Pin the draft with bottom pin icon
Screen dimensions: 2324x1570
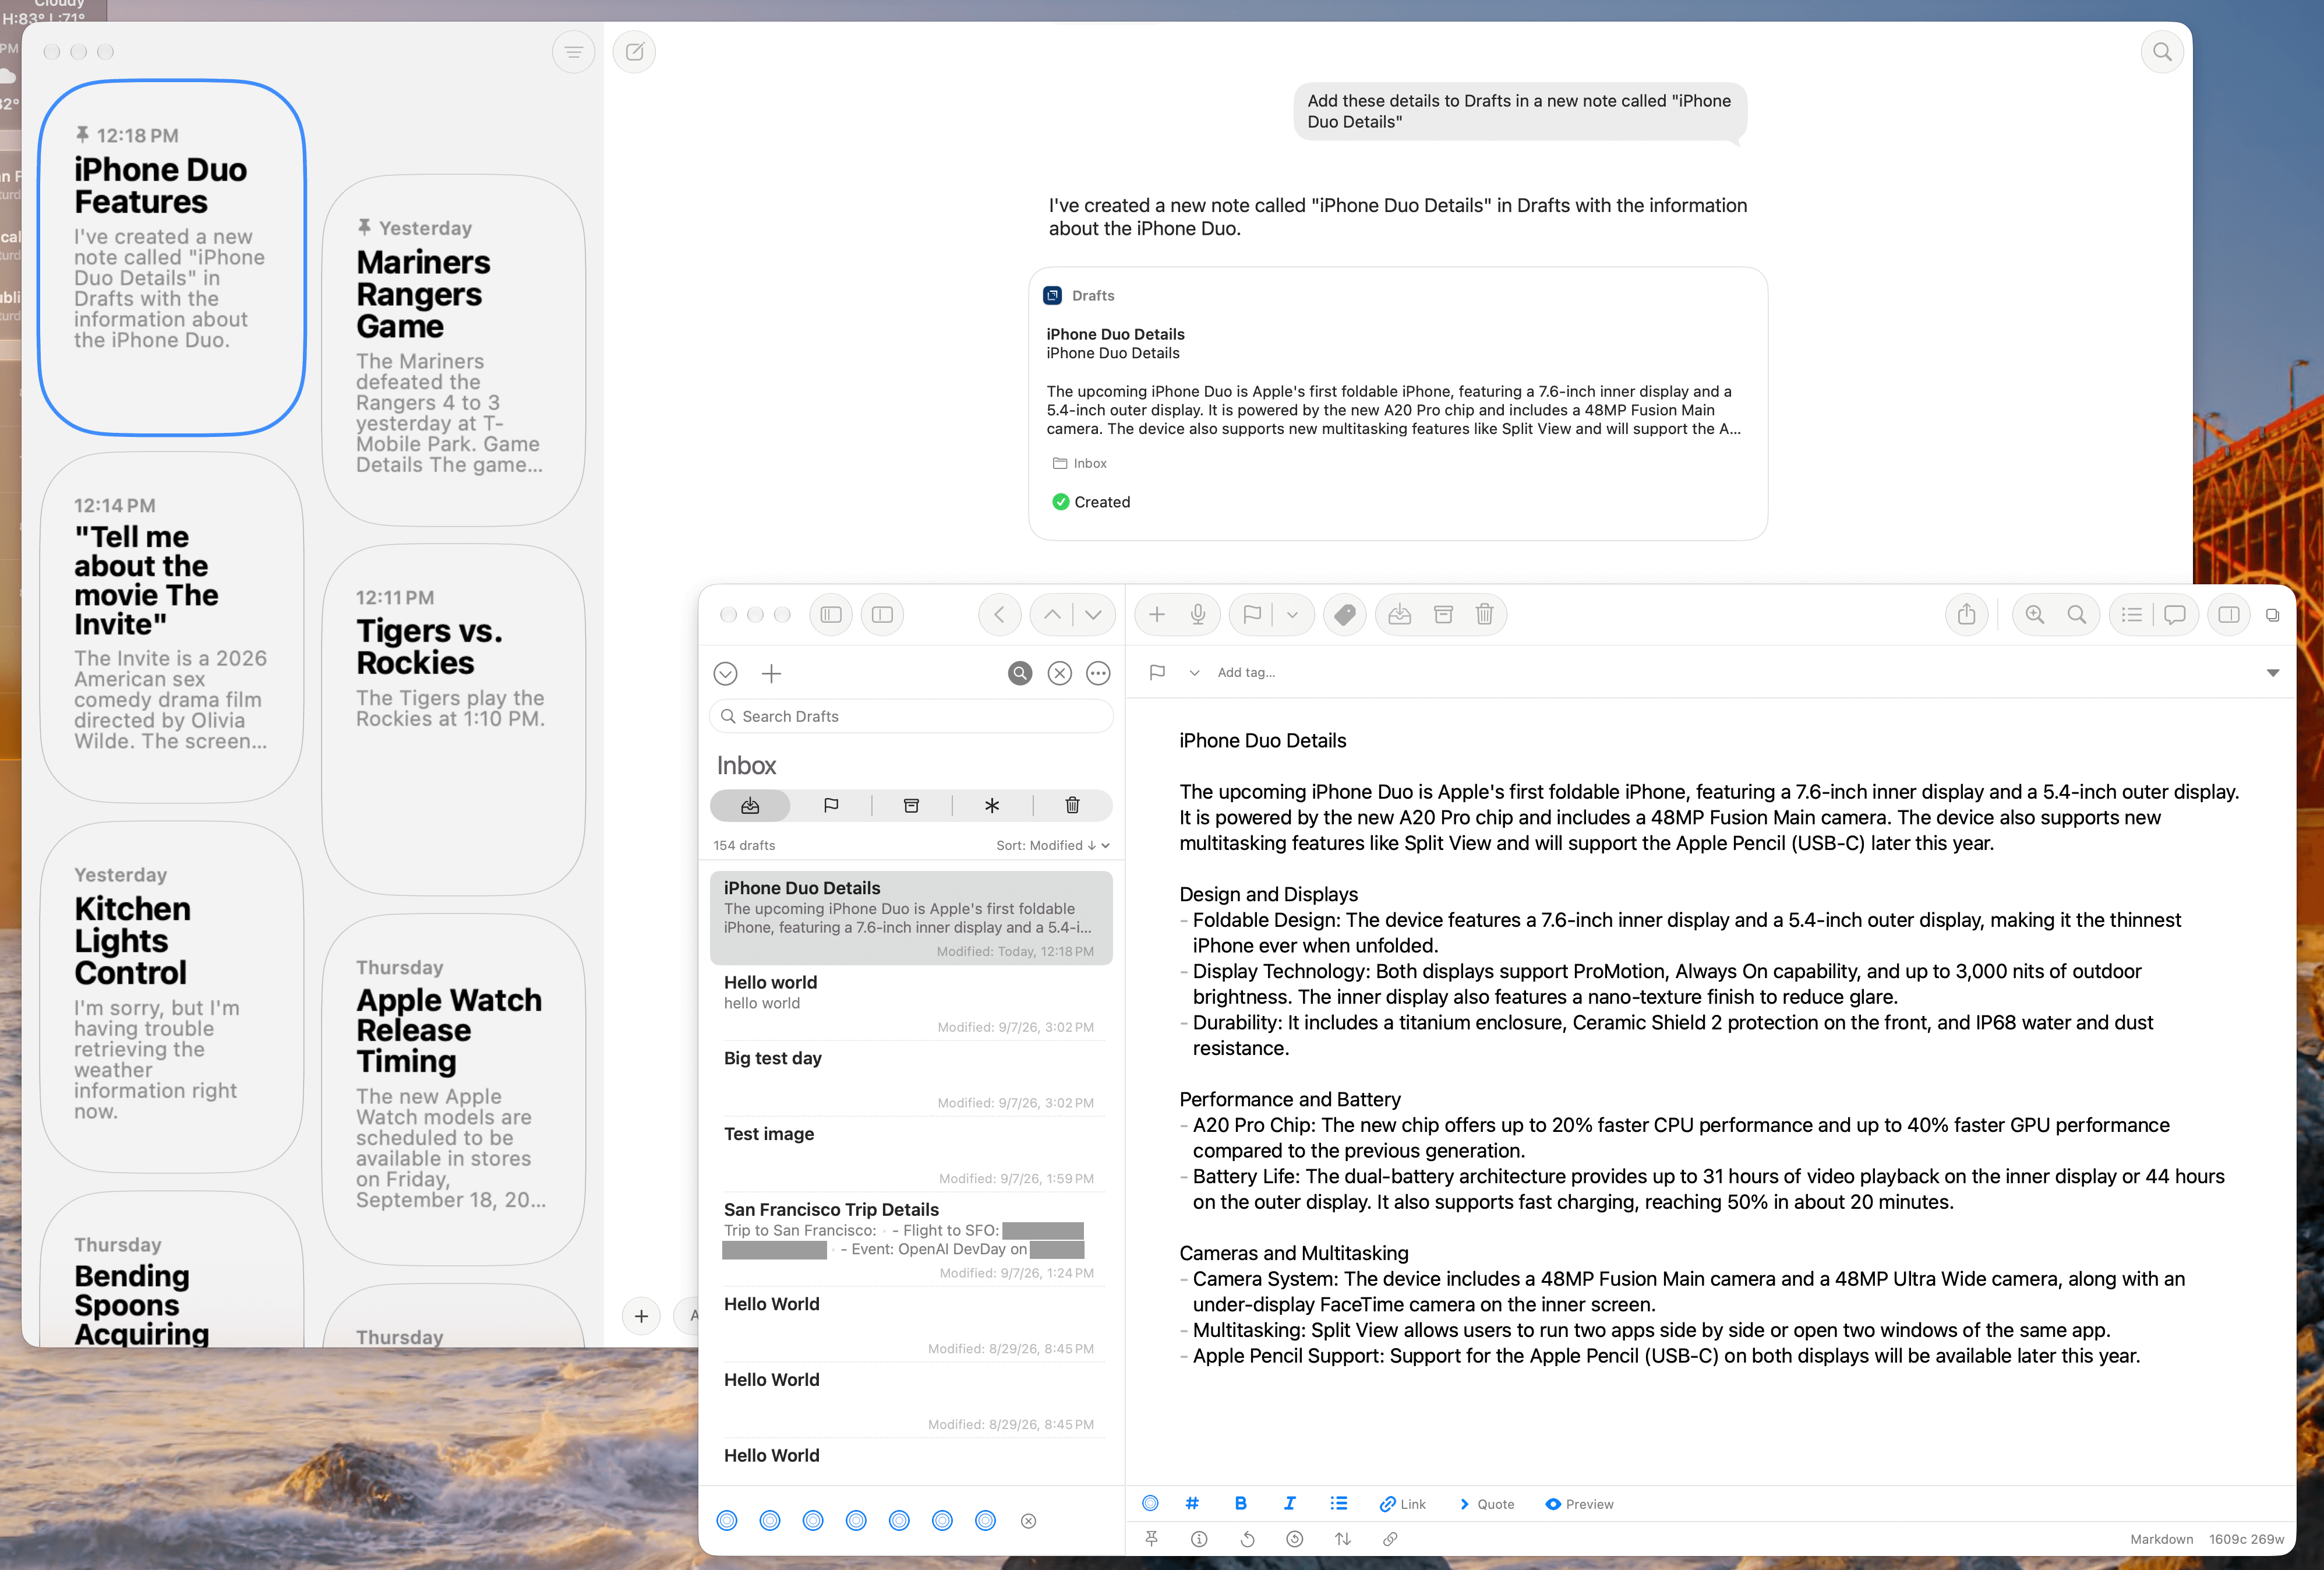[x=1151, y=1540]
